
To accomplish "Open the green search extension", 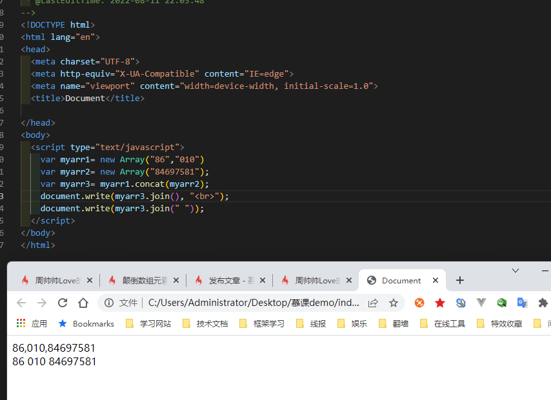I will point(502,303).
